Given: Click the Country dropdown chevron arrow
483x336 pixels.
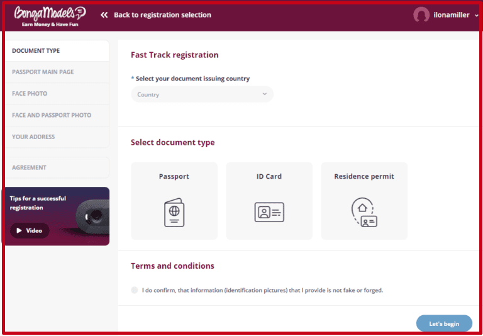Looking at the screenshot, I should tap(264, 94).
